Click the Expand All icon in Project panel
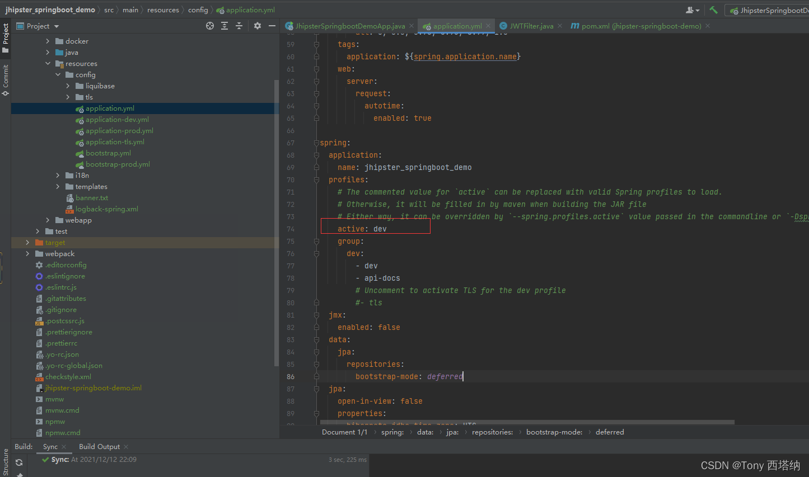Screen dimensions: 809x477 (225, 26)
